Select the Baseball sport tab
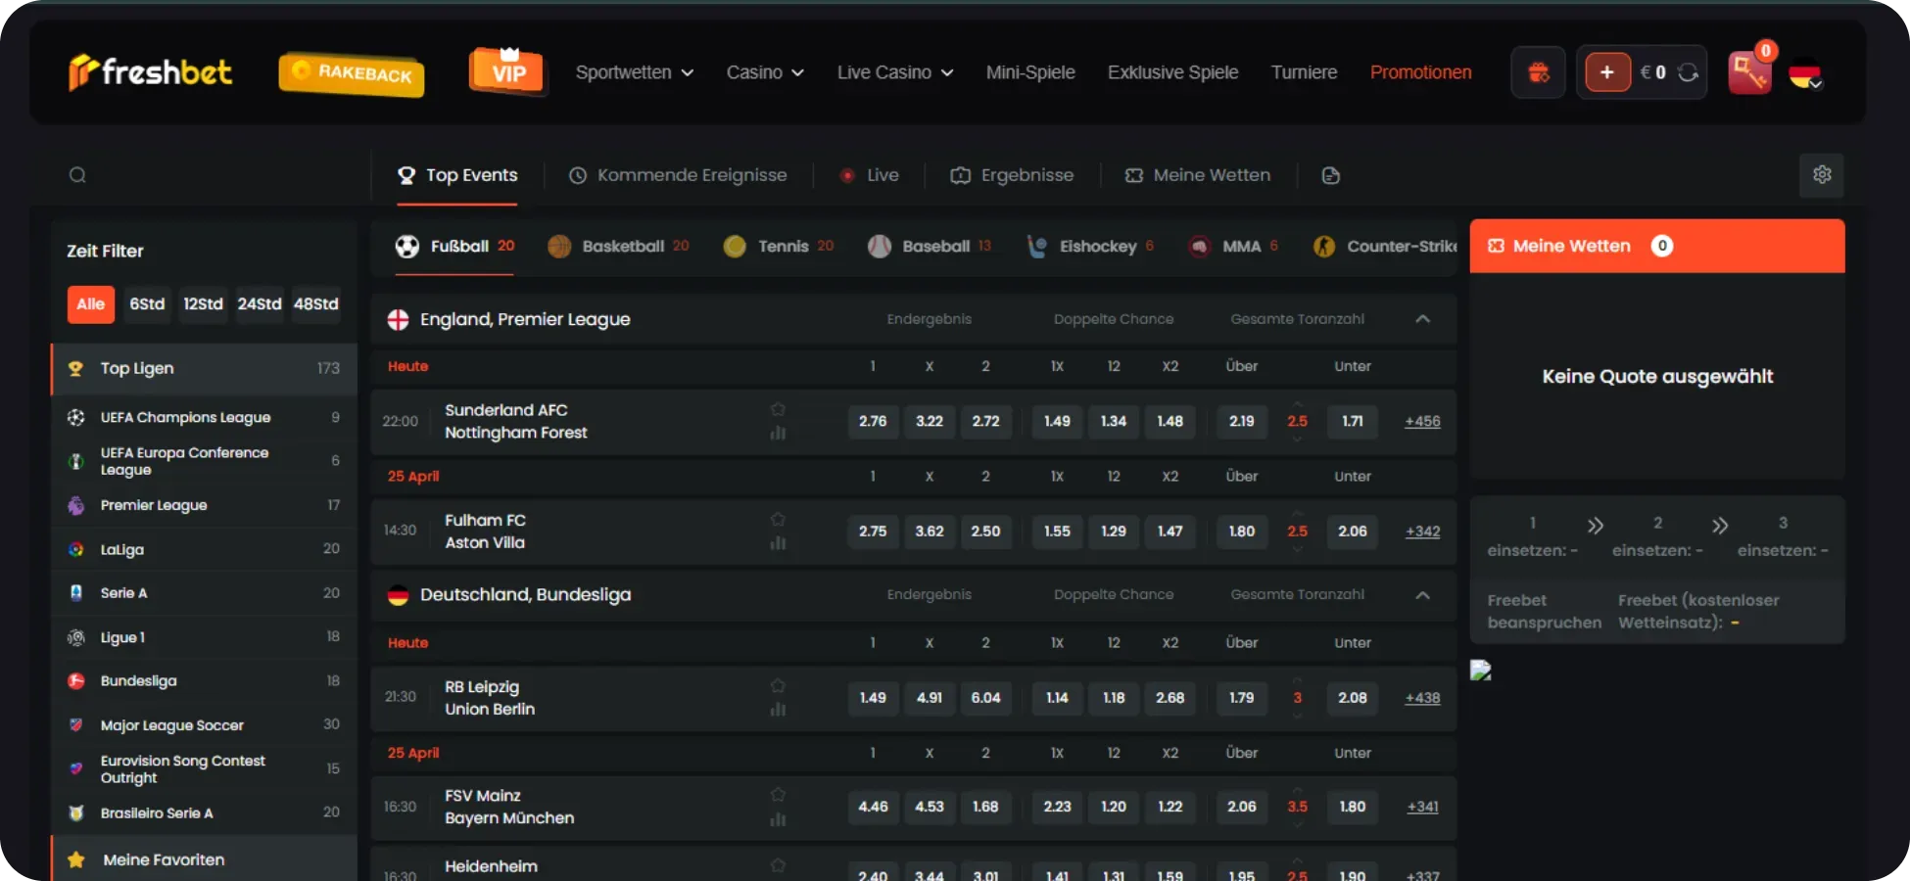Screen dimensions: 1910x881 (x=930, y=247)
